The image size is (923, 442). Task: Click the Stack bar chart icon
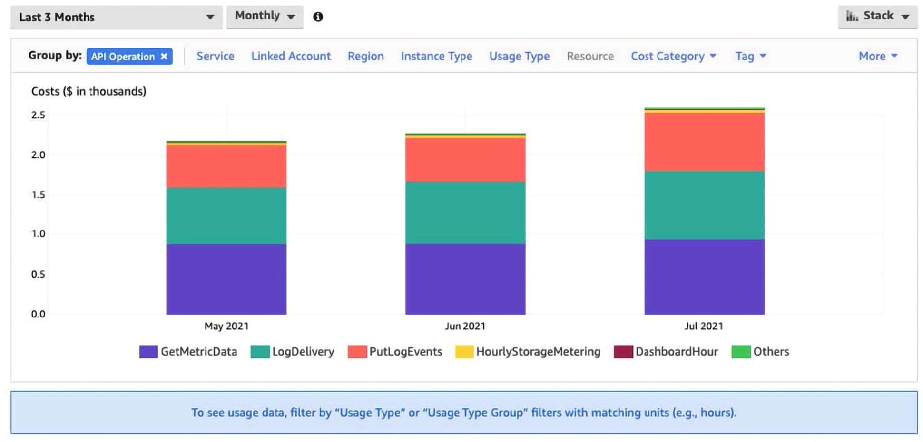coord(852,16)
